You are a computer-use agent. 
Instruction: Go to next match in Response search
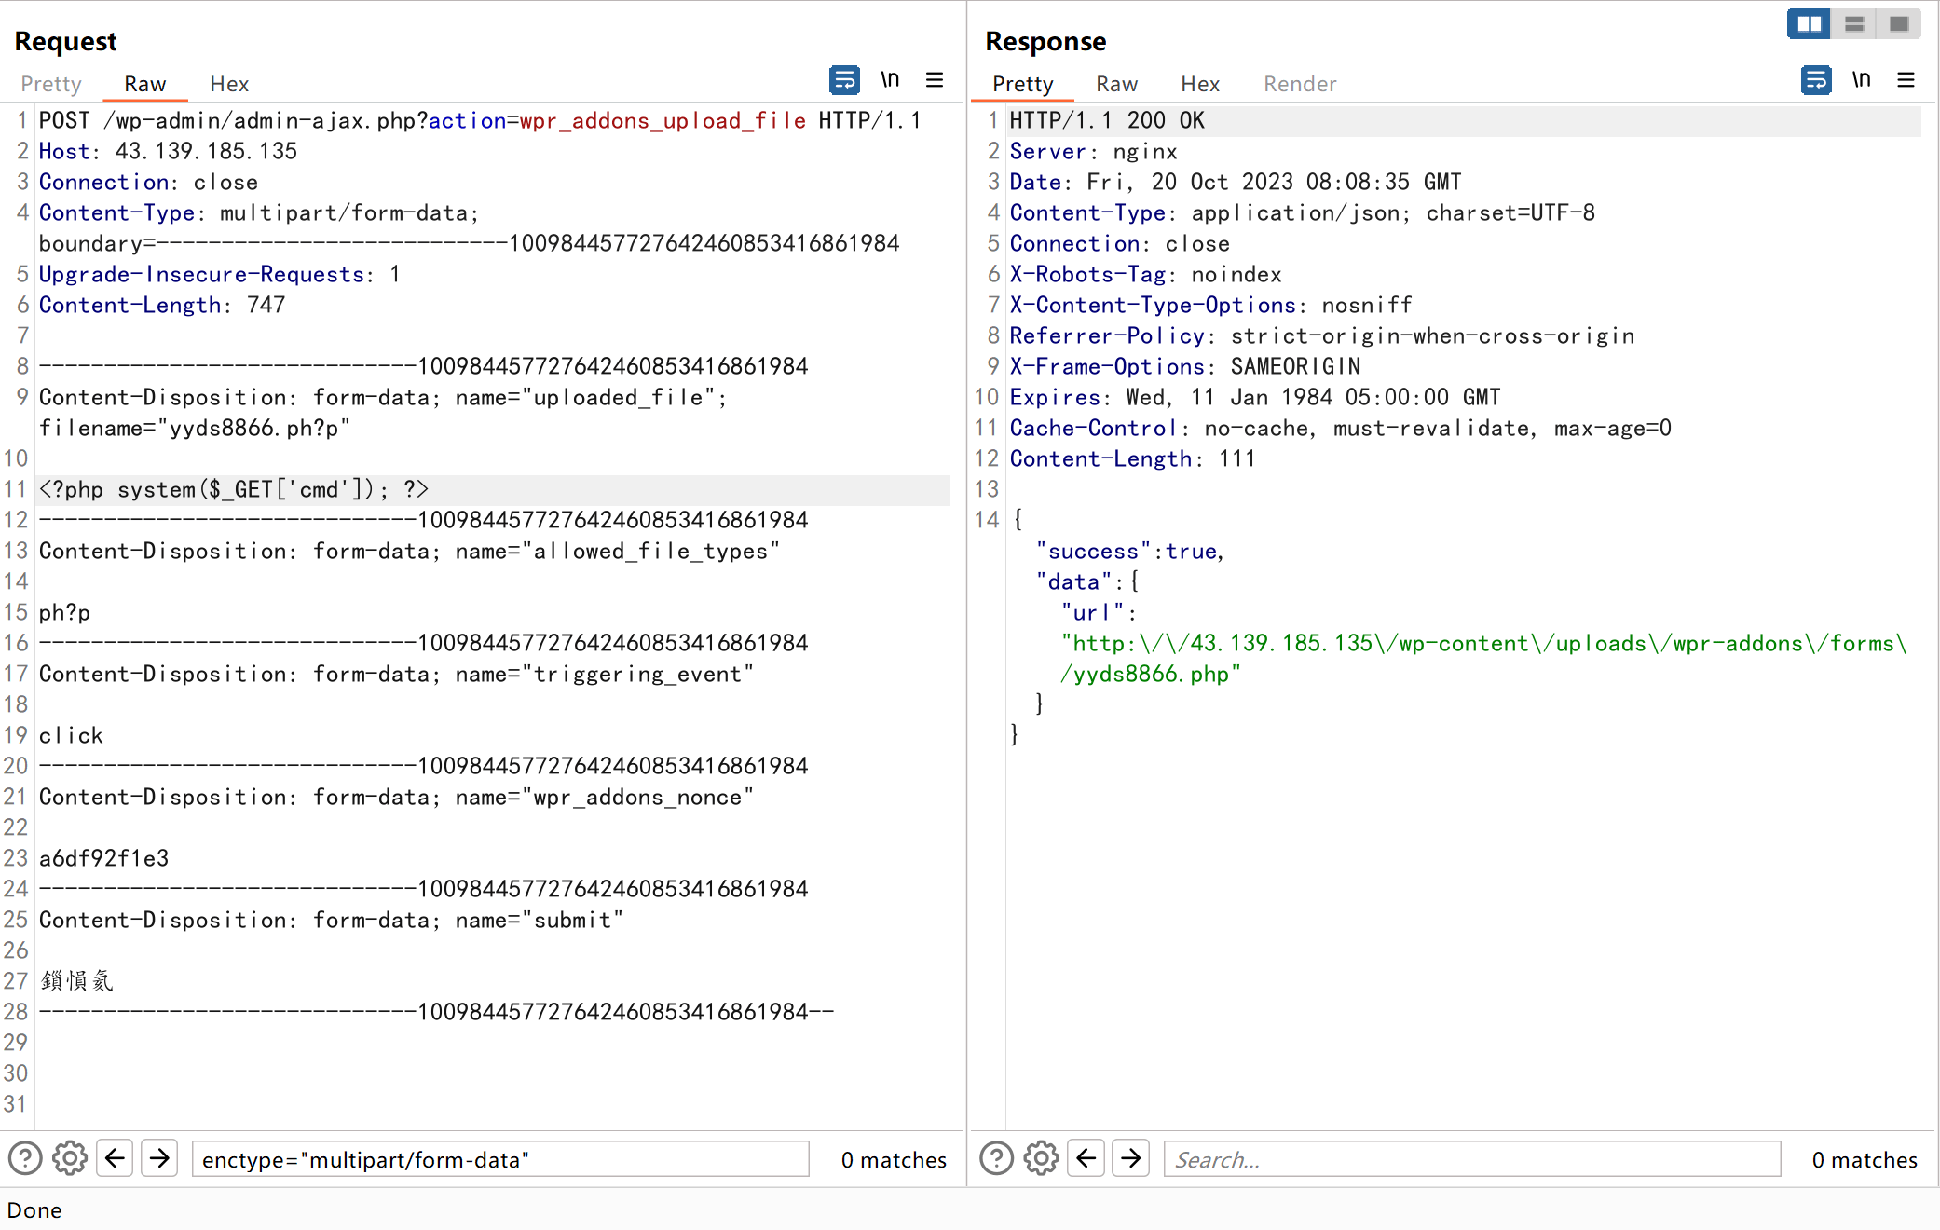1130,1158
